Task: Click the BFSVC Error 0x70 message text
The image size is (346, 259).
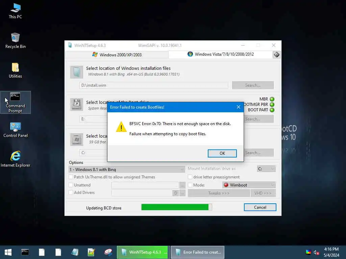Action: click(x=180, y=124)
